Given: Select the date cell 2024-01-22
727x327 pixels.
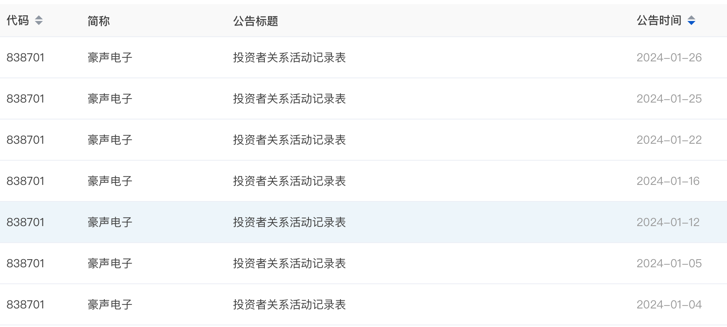Looking at the screenshot, I should [x=669, y=140].
